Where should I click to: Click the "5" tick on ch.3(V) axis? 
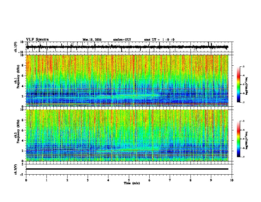click(x=23, y=164)
